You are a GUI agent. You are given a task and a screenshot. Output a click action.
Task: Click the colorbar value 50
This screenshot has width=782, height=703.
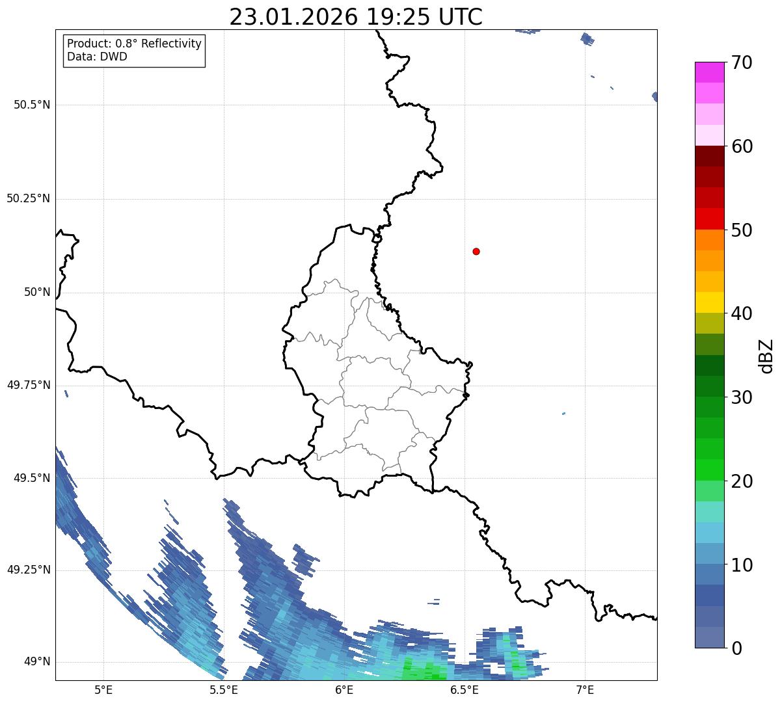(x=742, y=230)
